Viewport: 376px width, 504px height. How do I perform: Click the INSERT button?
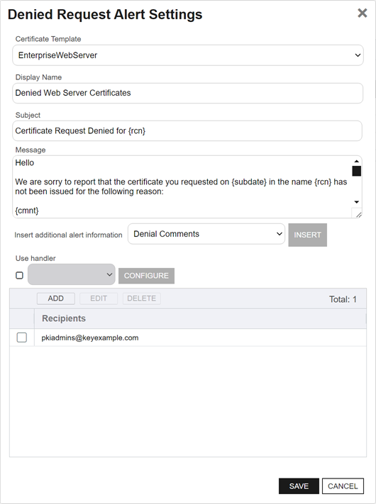[307, 235]
